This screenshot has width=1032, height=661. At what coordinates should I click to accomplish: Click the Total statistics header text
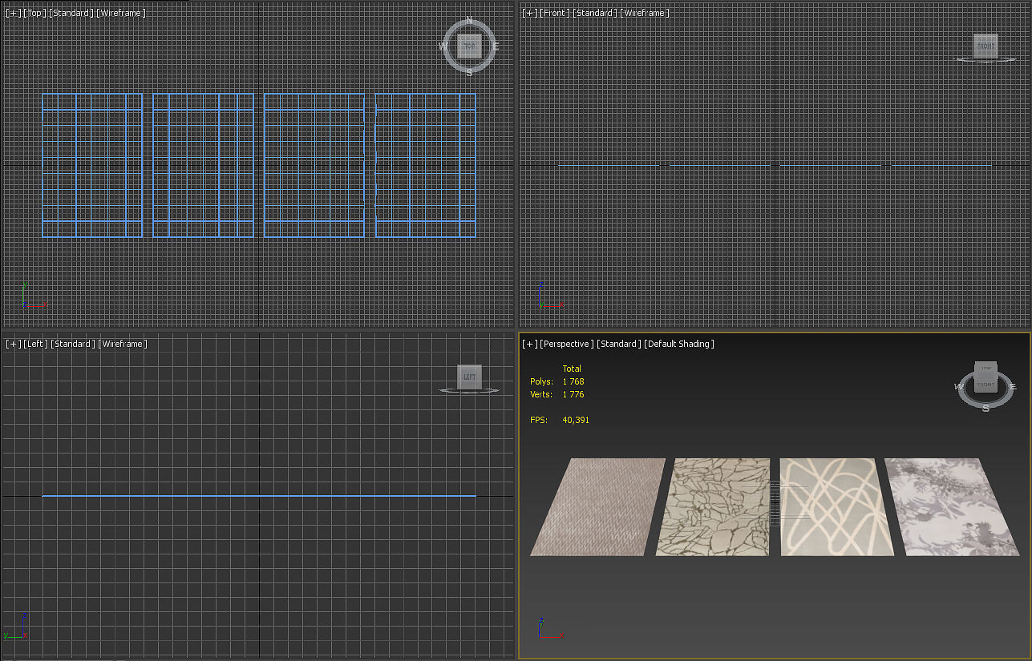[x=572, y=369]
